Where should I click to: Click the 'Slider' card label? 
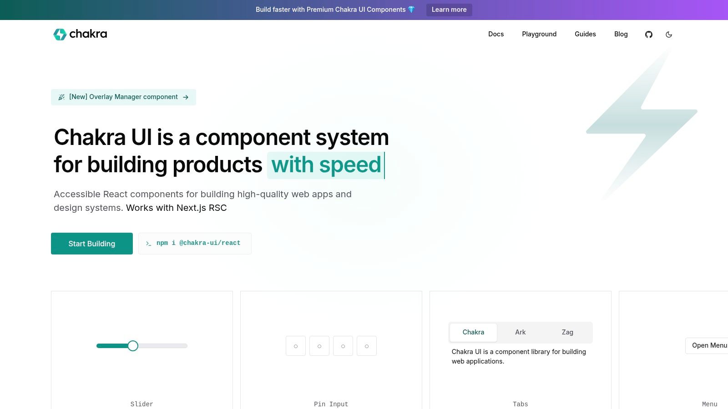(x=142, y=404)
